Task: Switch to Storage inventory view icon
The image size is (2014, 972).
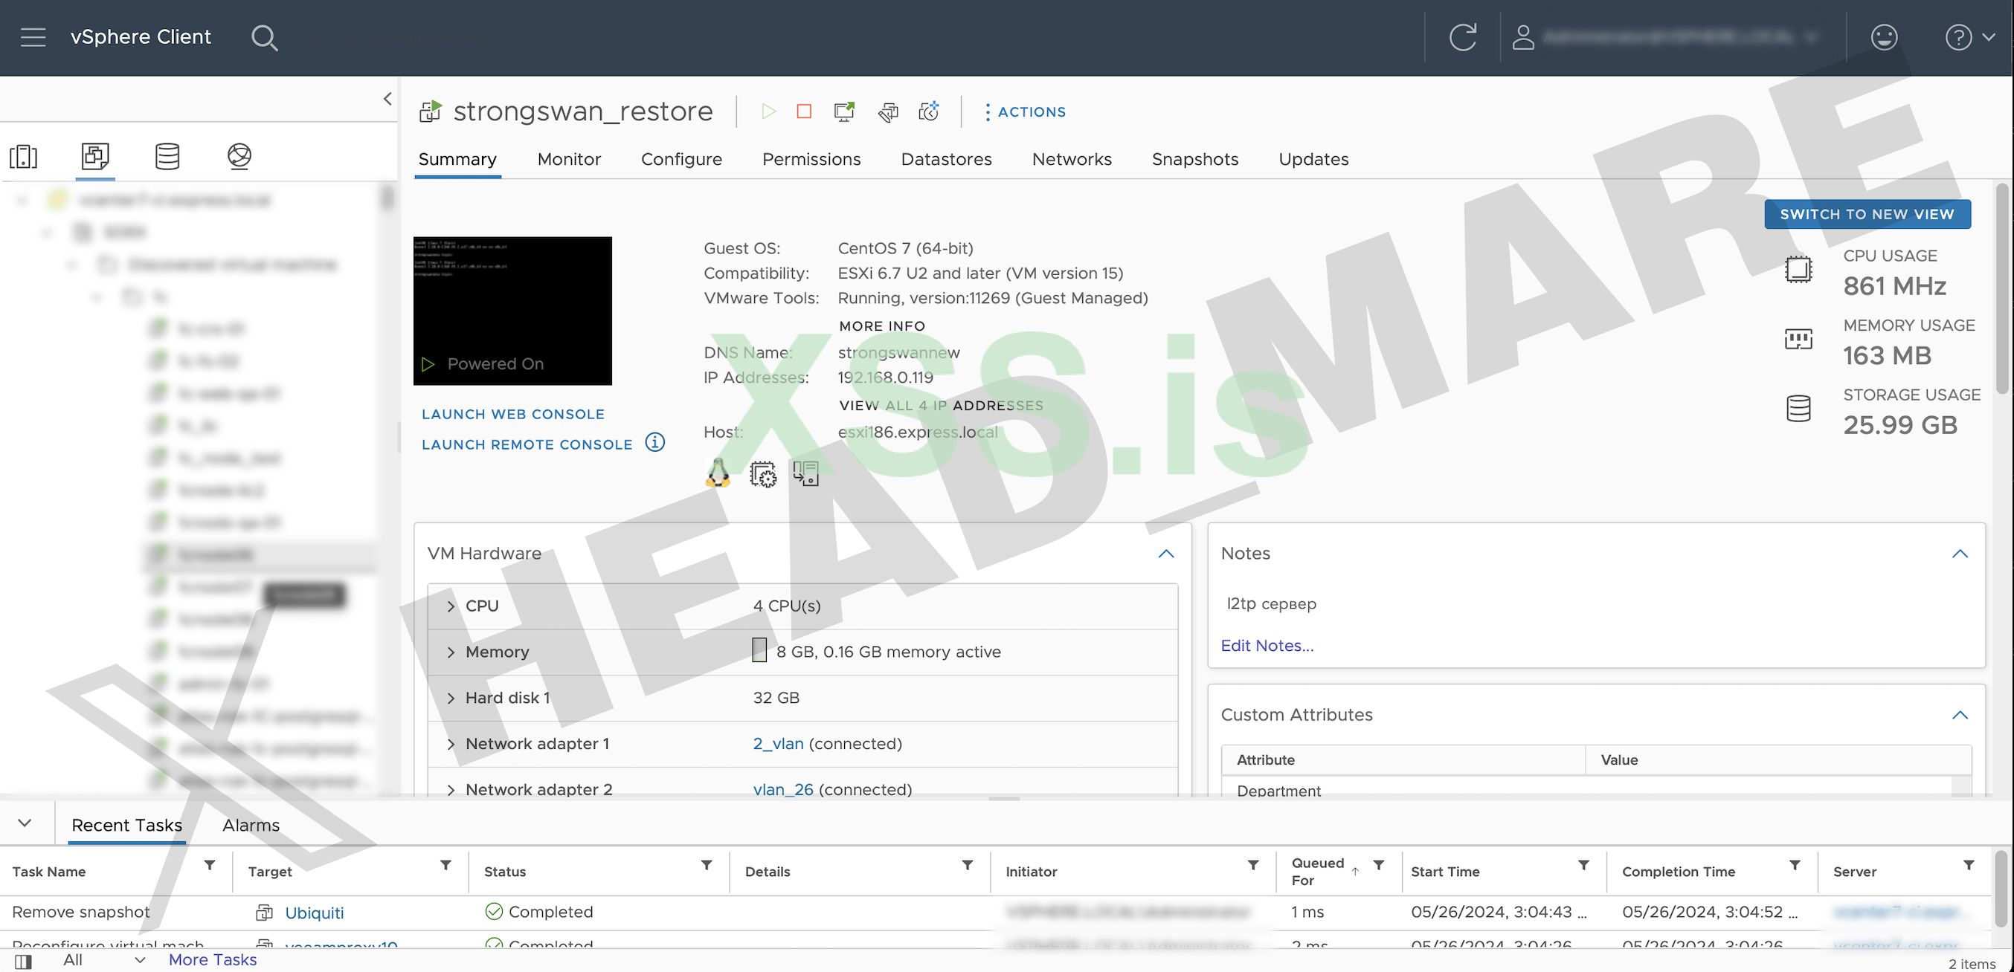Action: 167,156
